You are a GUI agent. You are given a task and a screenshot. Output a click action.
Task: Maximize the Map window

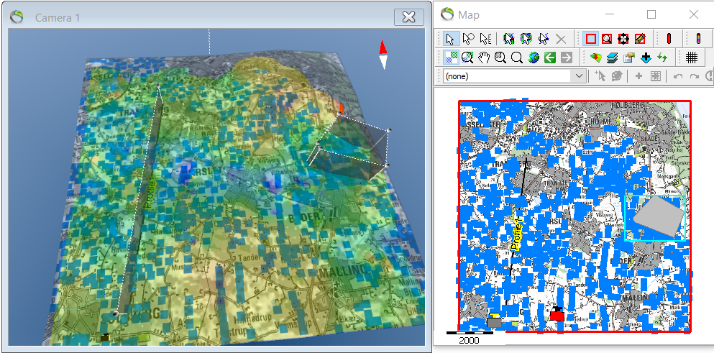pyautogui.click(x=651, y=14)
